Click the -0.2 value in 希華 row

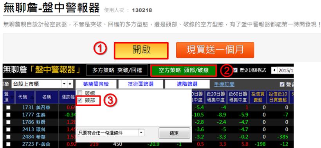[x=243, y=137]
